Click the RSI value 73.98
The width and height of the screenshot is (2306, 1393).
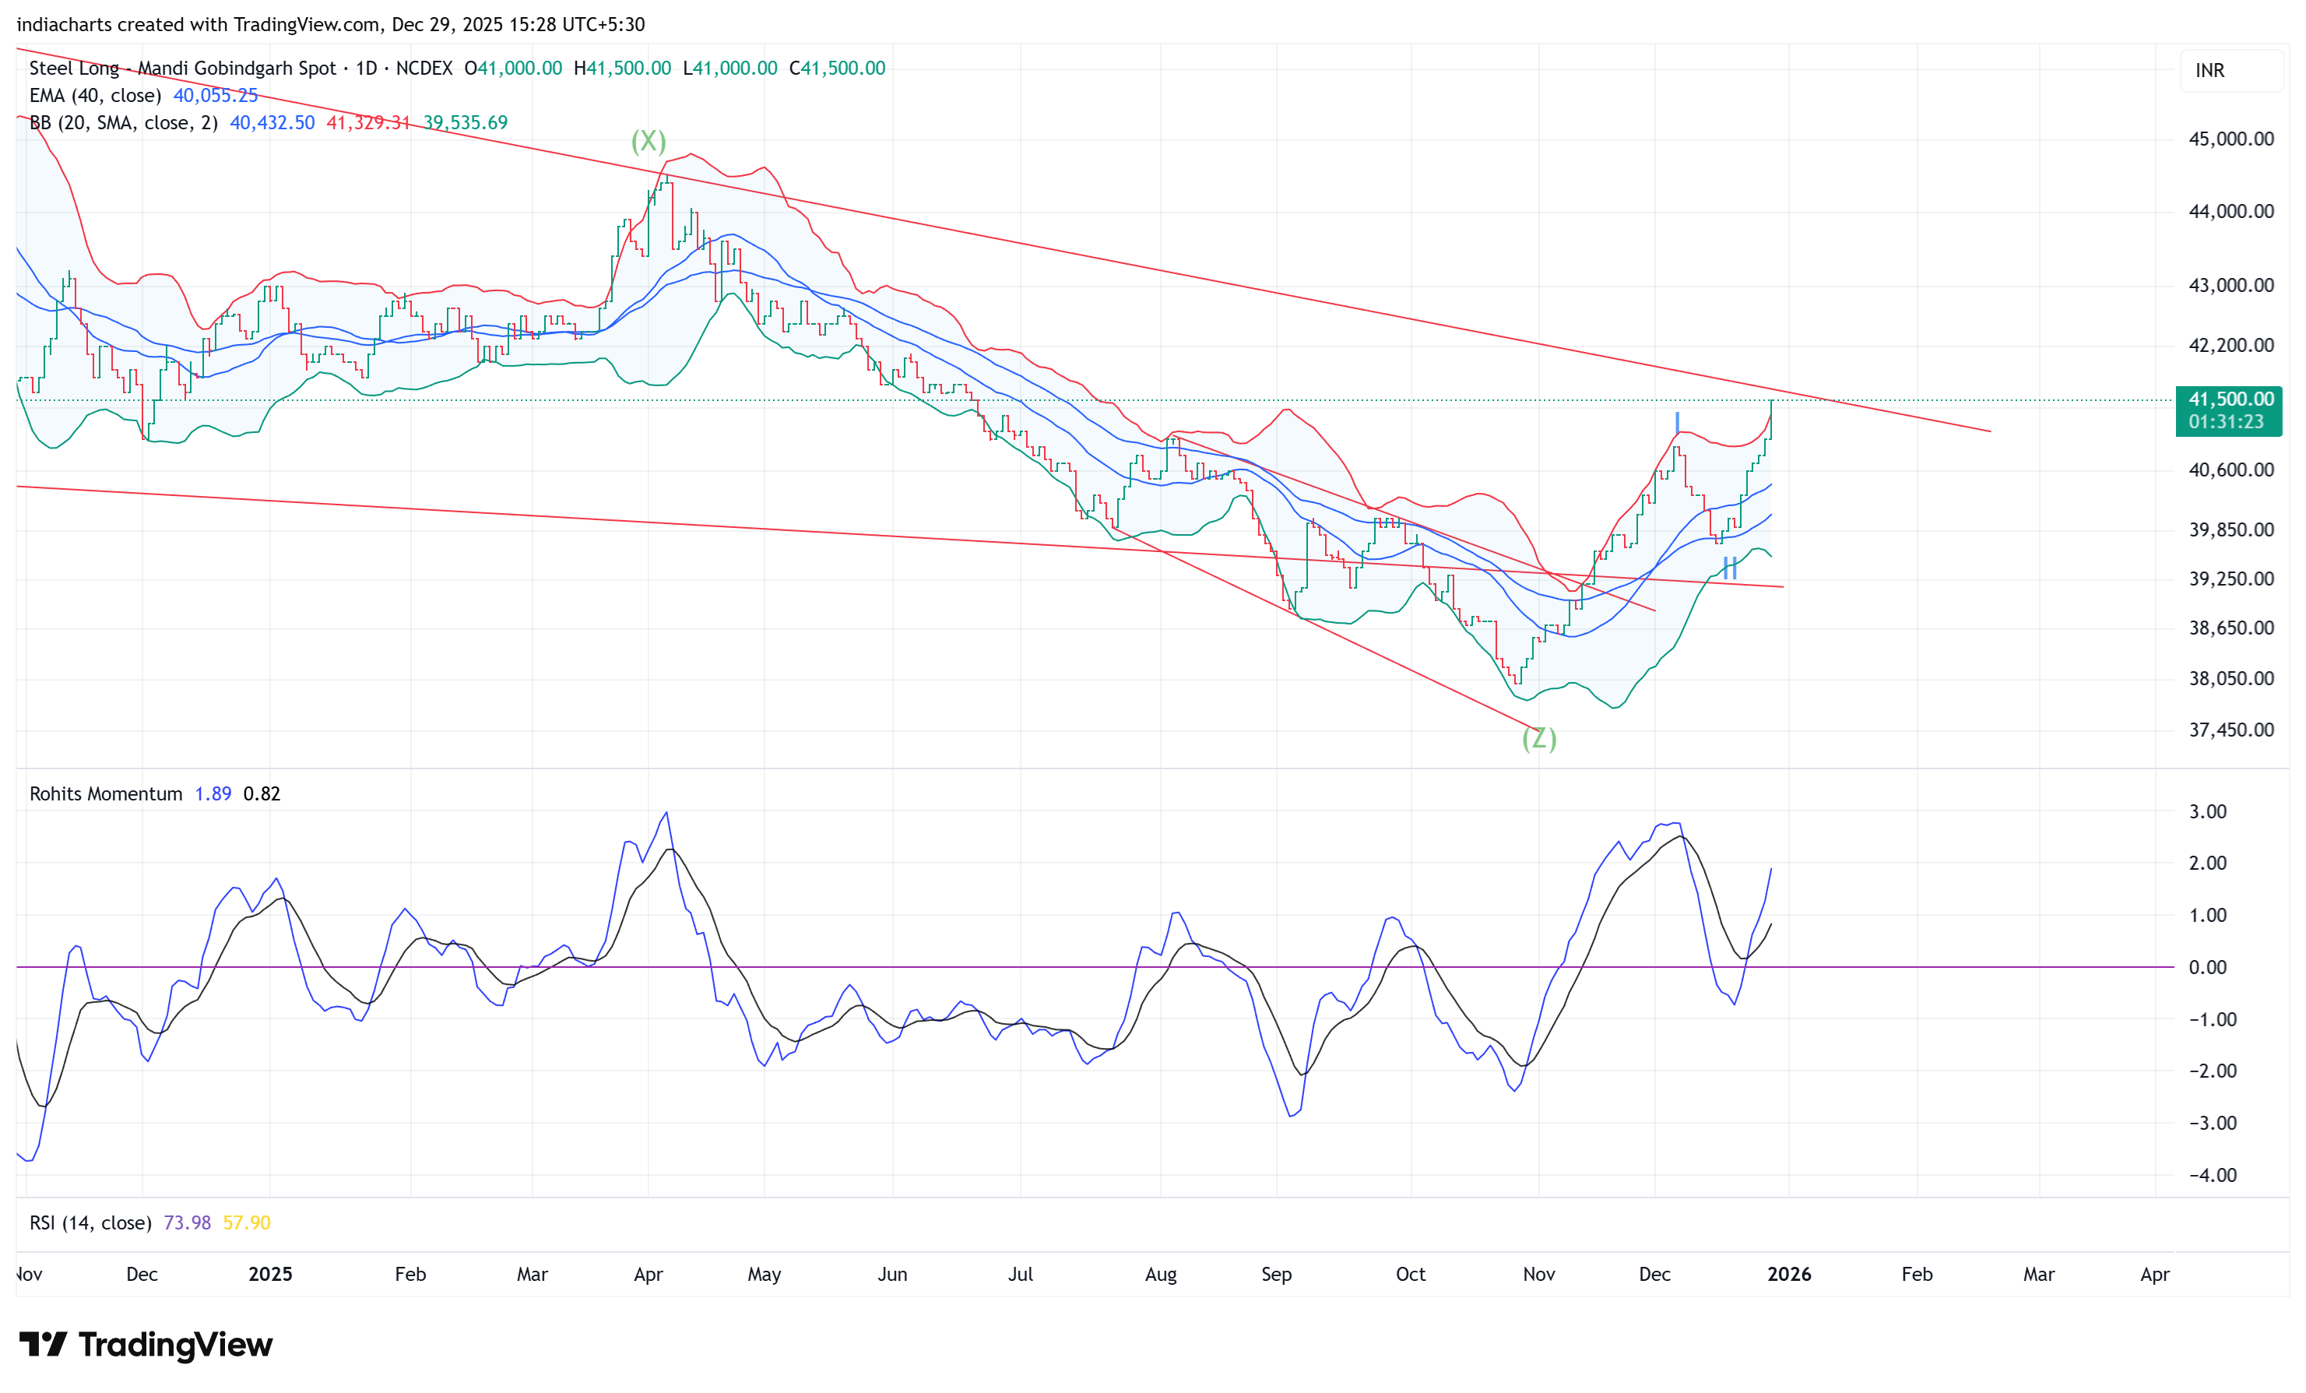186,1222
